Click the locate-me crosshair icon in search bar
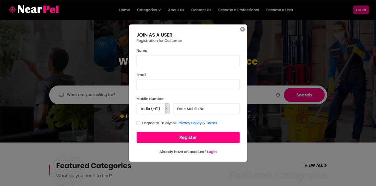 (278, 95)
